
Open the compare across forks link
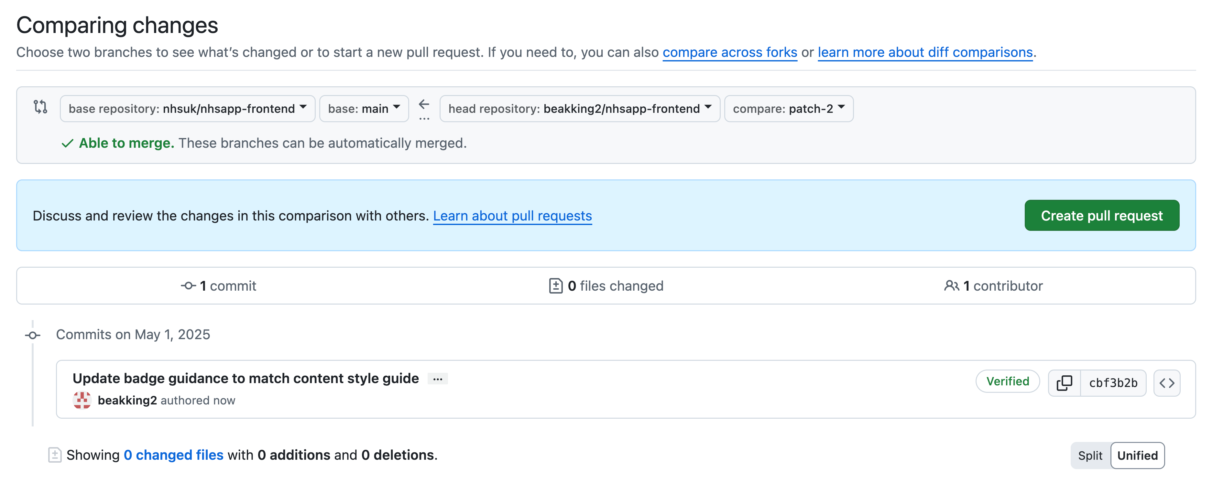(729, 52)
